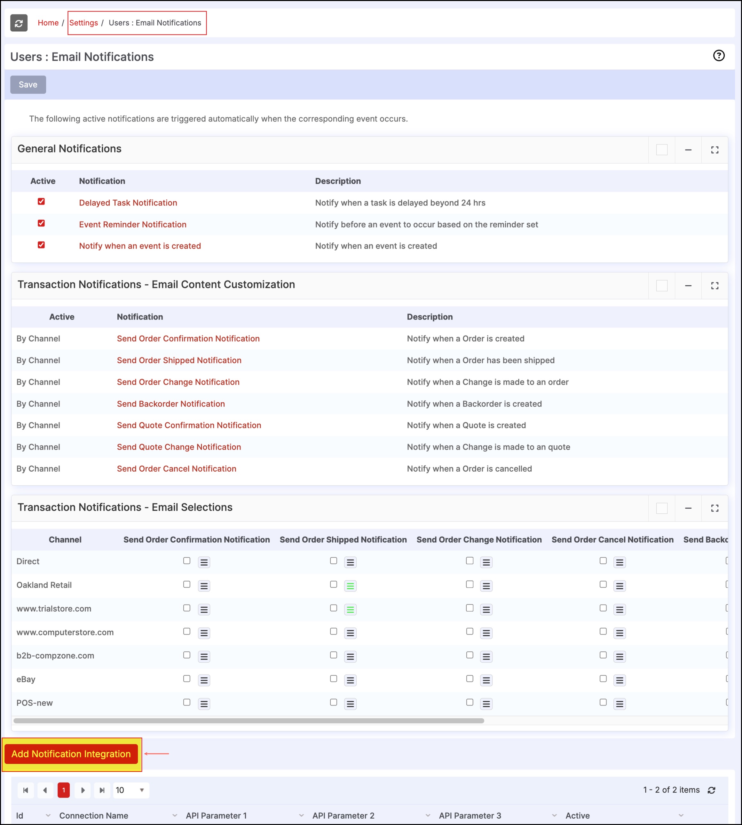This screenshot has width=742, height=825.
Task: Go to the Home breadcrumb
Action: point(48,23)
